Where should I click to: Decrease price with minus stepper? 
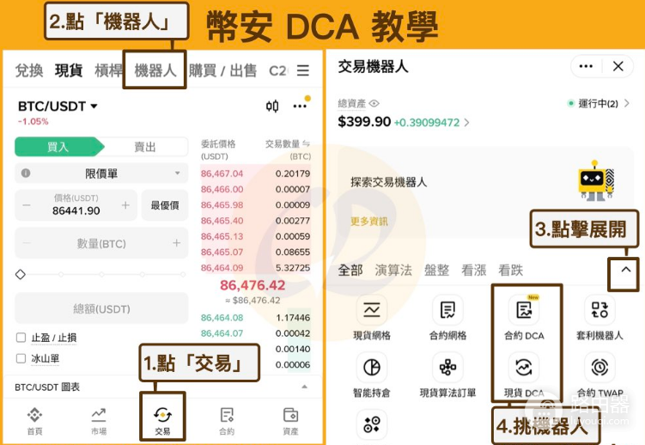(27, 205)
